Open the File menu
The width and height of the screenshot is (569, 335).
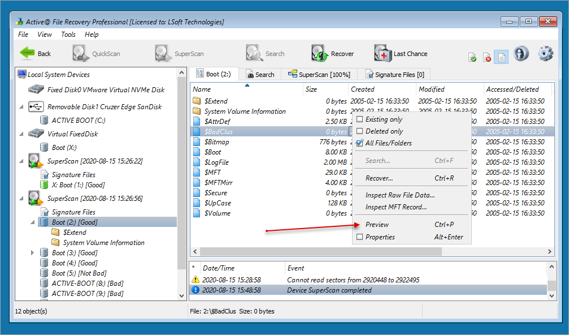[23, 35]
